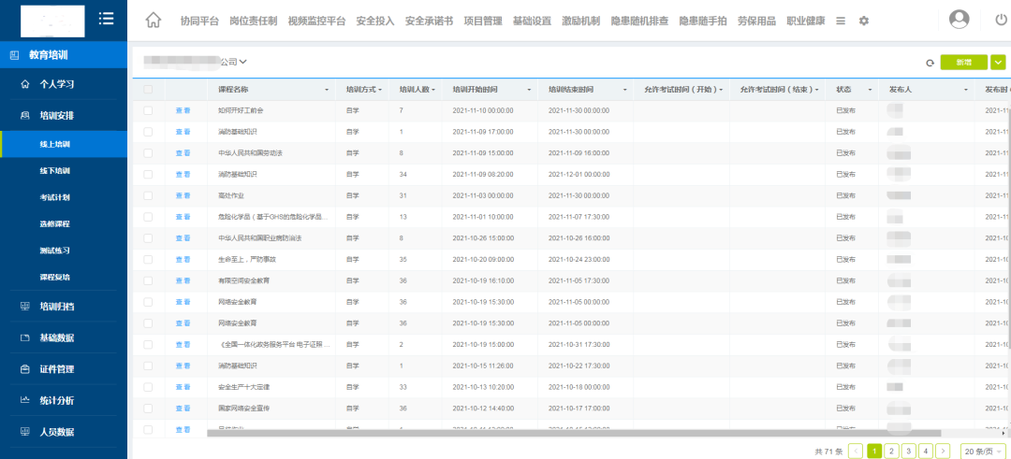Open the dropdown arrow next to 新增 button
The width and height of the screenshot is (1011, 459).
(x=998, y=63)
